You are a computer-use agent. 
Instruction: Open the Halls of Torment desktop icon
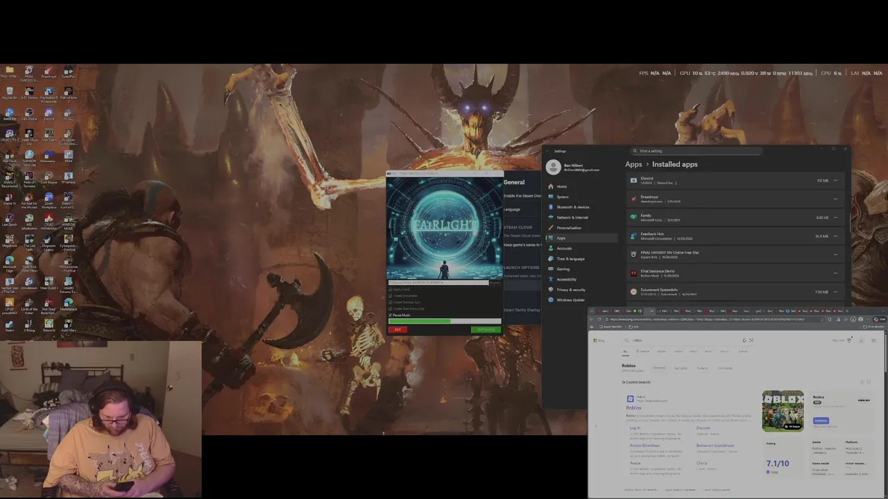pos(29,176)
